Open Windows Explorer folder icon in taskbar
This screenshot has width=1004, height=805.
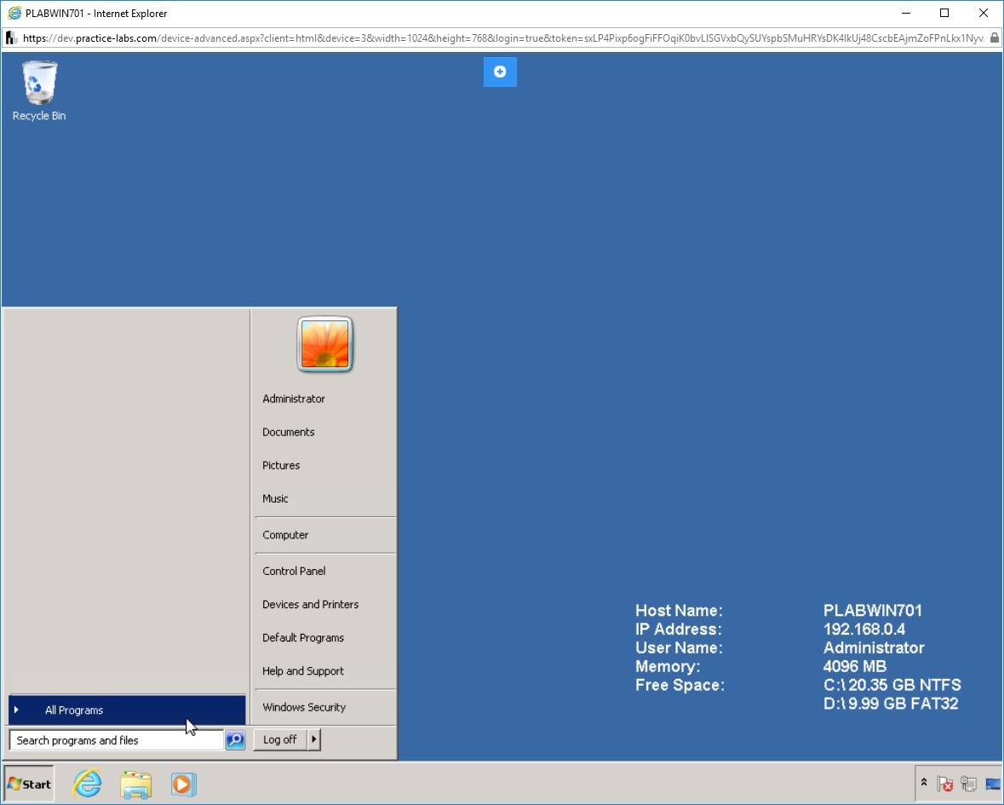click(x=135, y=784)
